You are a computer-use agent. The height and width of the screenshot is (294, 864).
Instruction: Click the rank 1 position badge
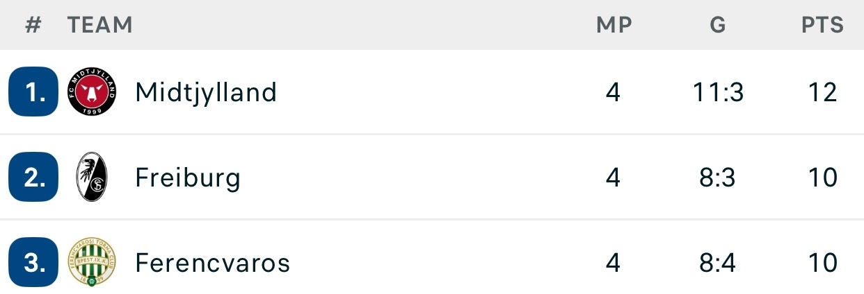[x=33, y=92]
